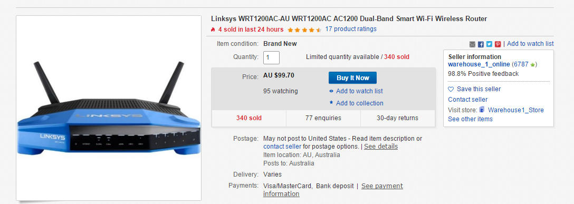
Task: Click the Buy It Now button
Action: pos(352,78)
